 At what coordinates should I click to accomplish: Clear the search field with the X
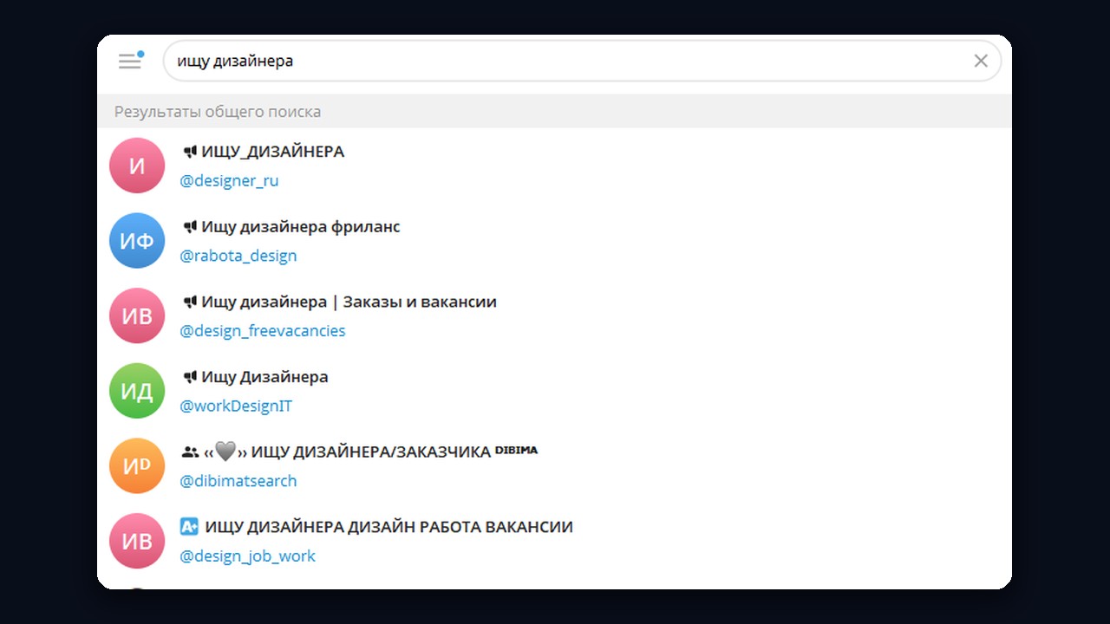[981, 61]
